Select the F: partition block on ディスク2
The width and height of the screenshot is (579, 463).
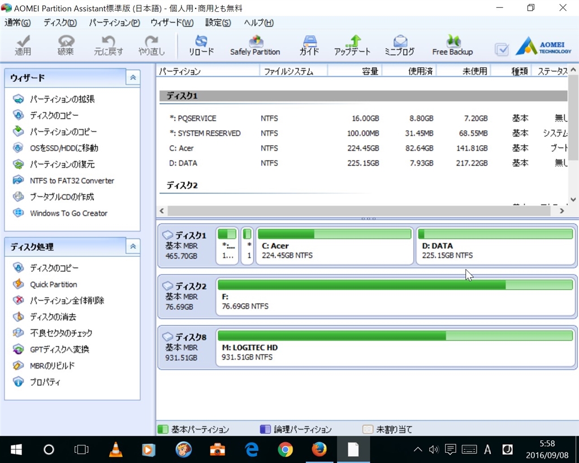pos(395,297)
